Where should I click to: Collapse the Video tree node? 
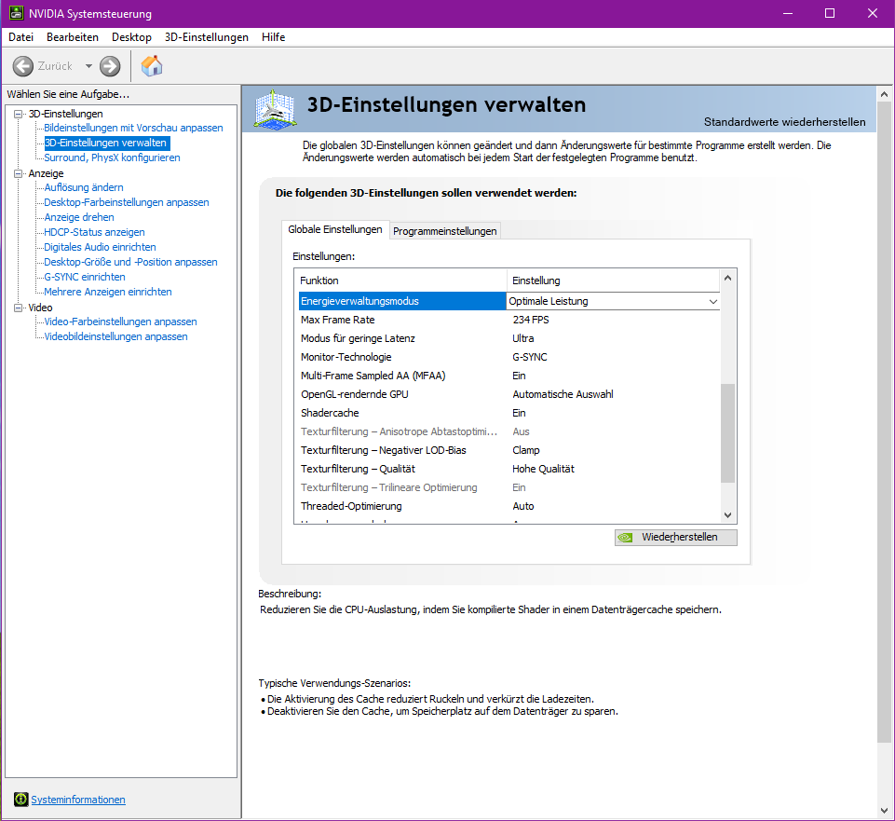click(x=19, y=308)
